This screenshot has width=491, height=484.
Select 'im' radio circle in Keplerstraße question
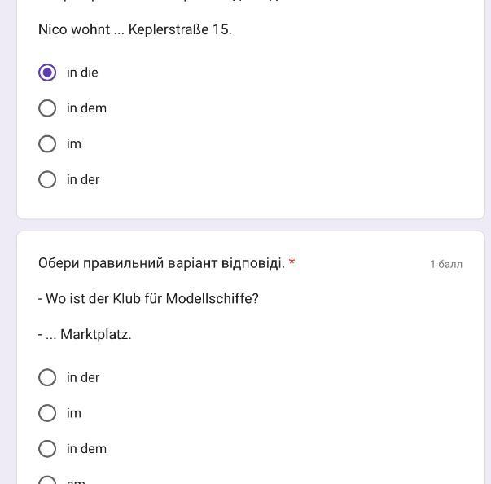pos(47,144)
